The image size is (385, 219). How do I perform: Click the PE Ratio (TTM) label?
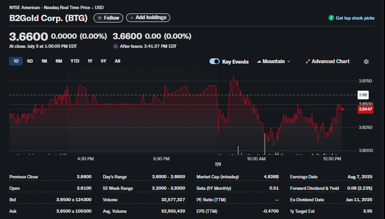click(211, 200)
